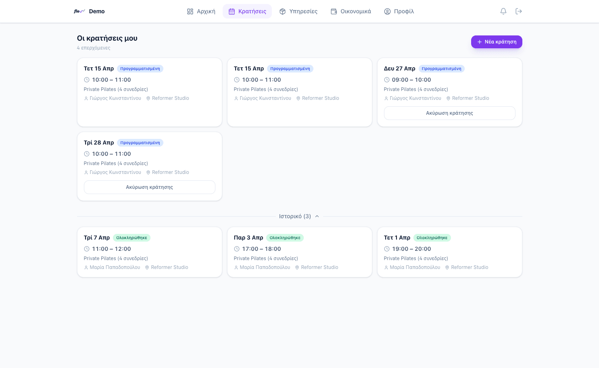The height and width of the screenshot is (368, 599).
Task: Click the Υπηρεσίες box icon
Action: pyautogui.click(x=282, y=11)
